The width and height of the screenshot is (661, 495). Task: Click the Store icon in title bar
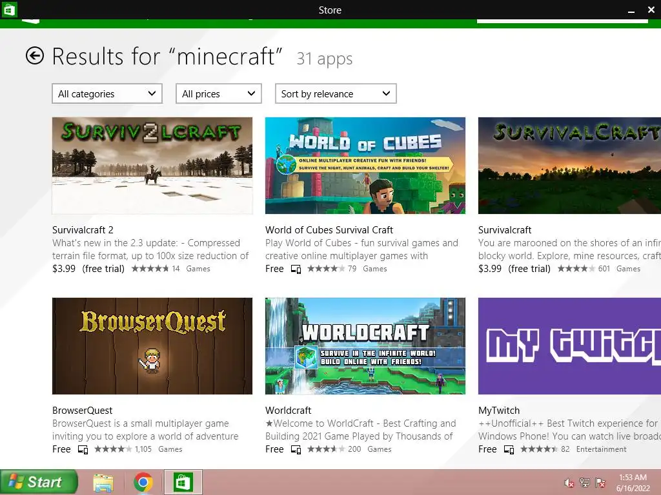point(9,9)
